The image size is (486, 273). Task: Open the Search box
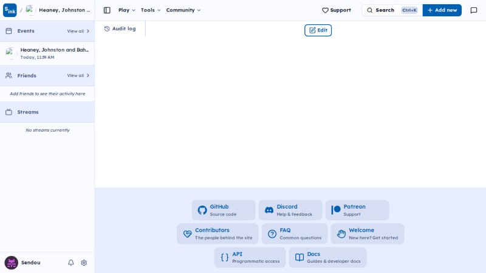click(x=392, y=10)
